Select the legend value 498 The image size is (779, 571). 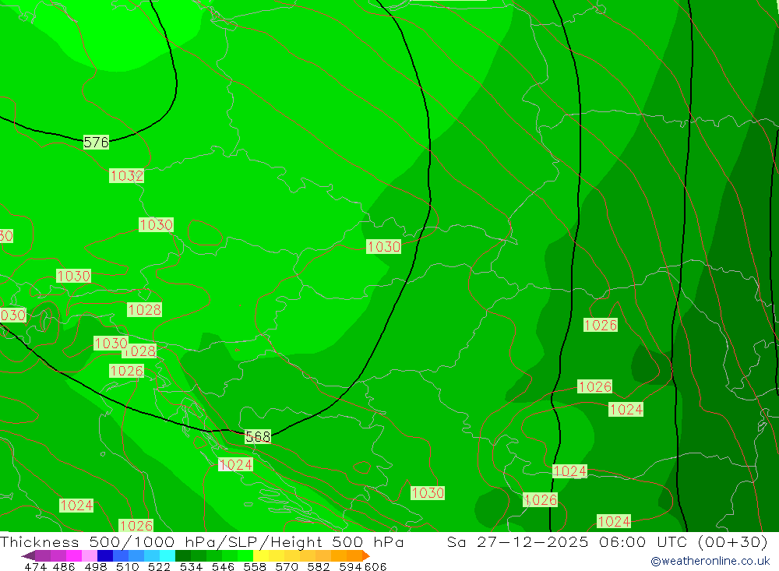point(95,566)
